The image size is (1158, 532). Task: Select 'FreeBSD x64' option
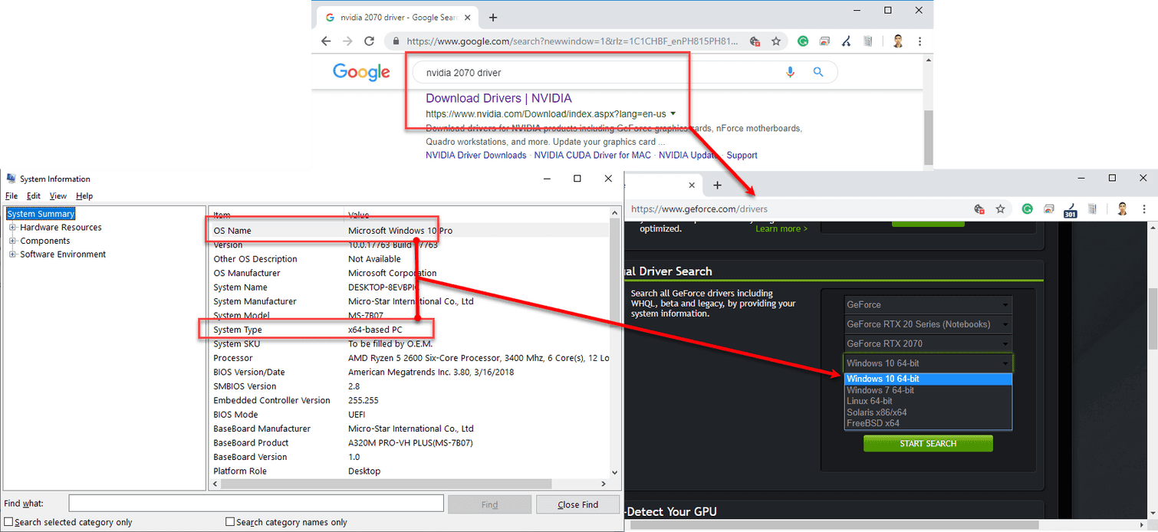pos(928,423)
